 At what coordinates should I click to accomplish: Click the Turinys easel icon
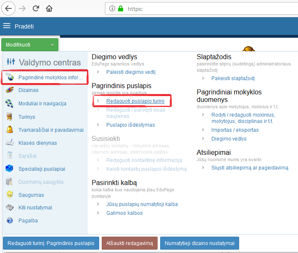click(x=10, y=117)
